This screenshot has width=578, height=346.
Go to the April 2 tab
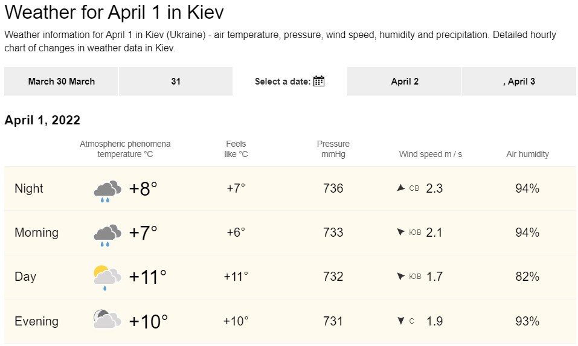405,82
